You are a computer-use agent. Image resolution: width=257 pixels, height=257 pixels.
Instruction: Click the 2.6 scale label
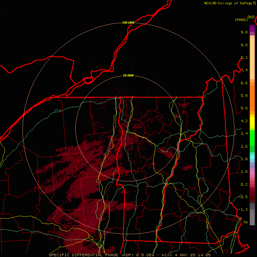click(244, 146)
